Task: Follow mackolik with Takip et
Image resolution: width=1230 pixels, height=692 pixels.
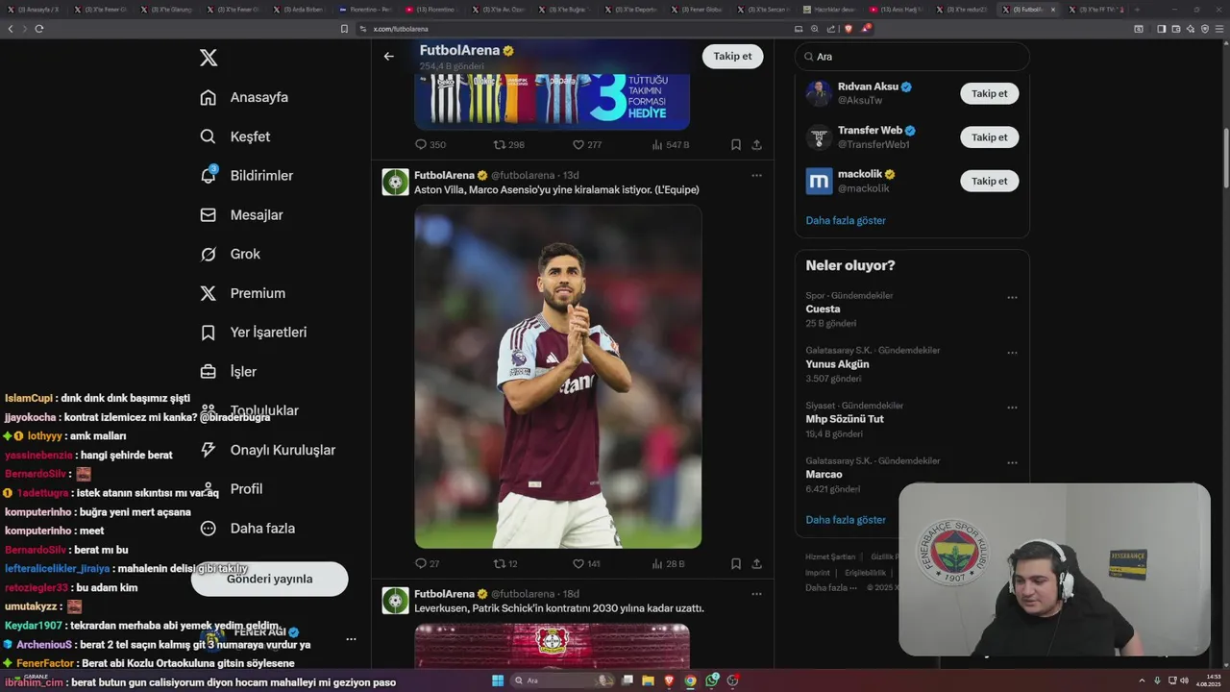Action: point(989,181)
